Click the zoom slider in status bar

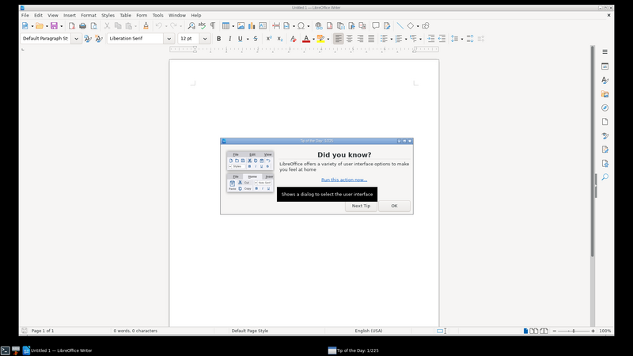pos(573,331)
